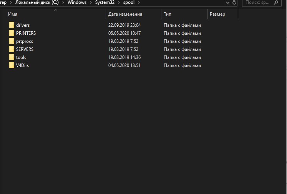Click type Папка с файлами for PRINTERS
This screenshot has height=194, width=287.
182,33
